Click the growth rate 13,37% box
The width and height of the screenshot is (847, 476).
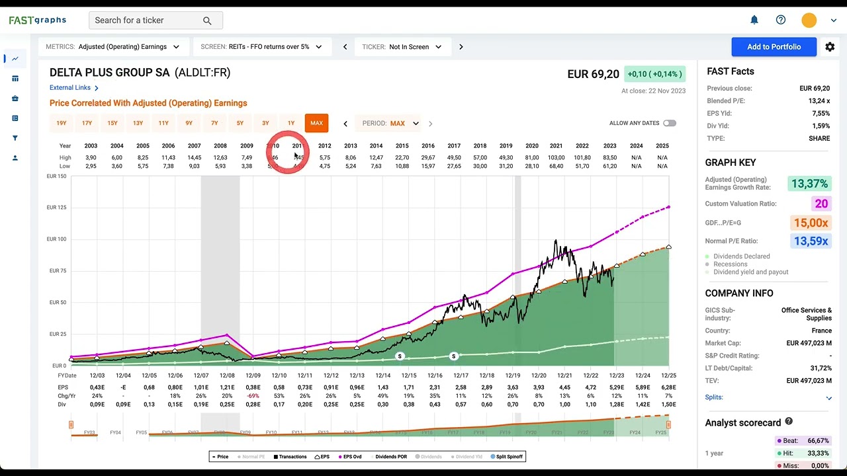pyautogui.click(x=810, y=184)
